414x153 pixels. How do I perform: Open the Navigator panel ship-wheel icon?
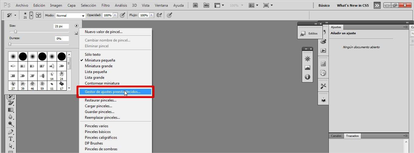pos(307,59)
